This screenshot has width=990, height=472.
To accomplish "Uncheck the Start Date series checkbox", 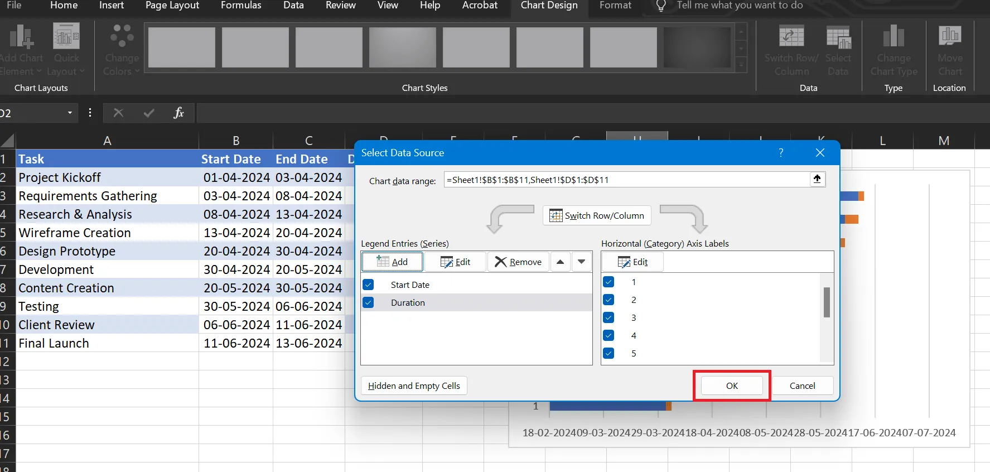I will coord(368,285).
